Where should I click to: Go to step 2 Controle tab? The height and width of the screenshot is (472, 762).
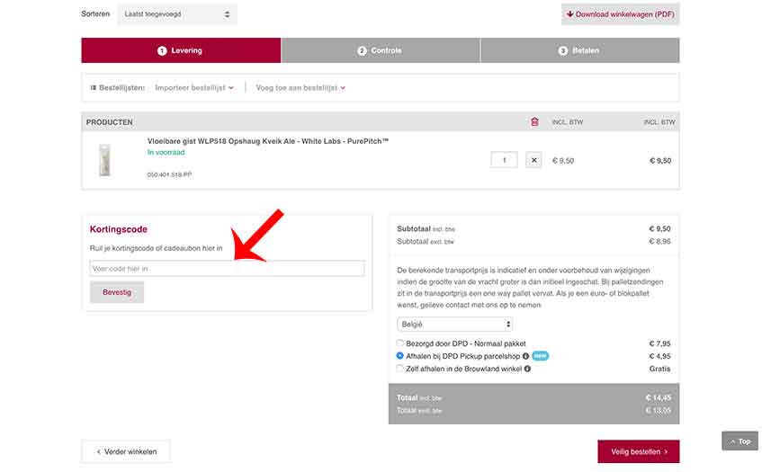coord(381,50)
